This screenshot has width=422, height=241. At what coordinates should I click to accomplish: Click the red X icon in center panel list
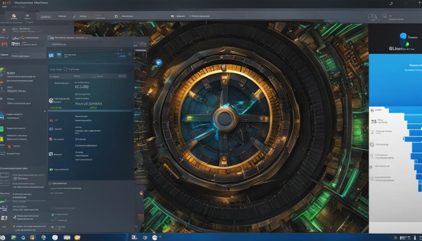tap(51, 139)
